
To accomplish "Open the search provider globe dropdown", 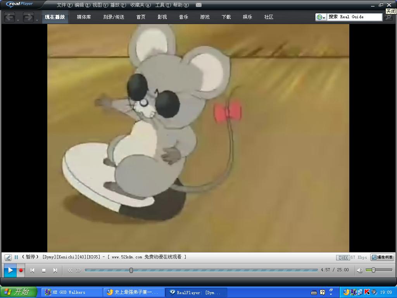I will pos(321,17).
